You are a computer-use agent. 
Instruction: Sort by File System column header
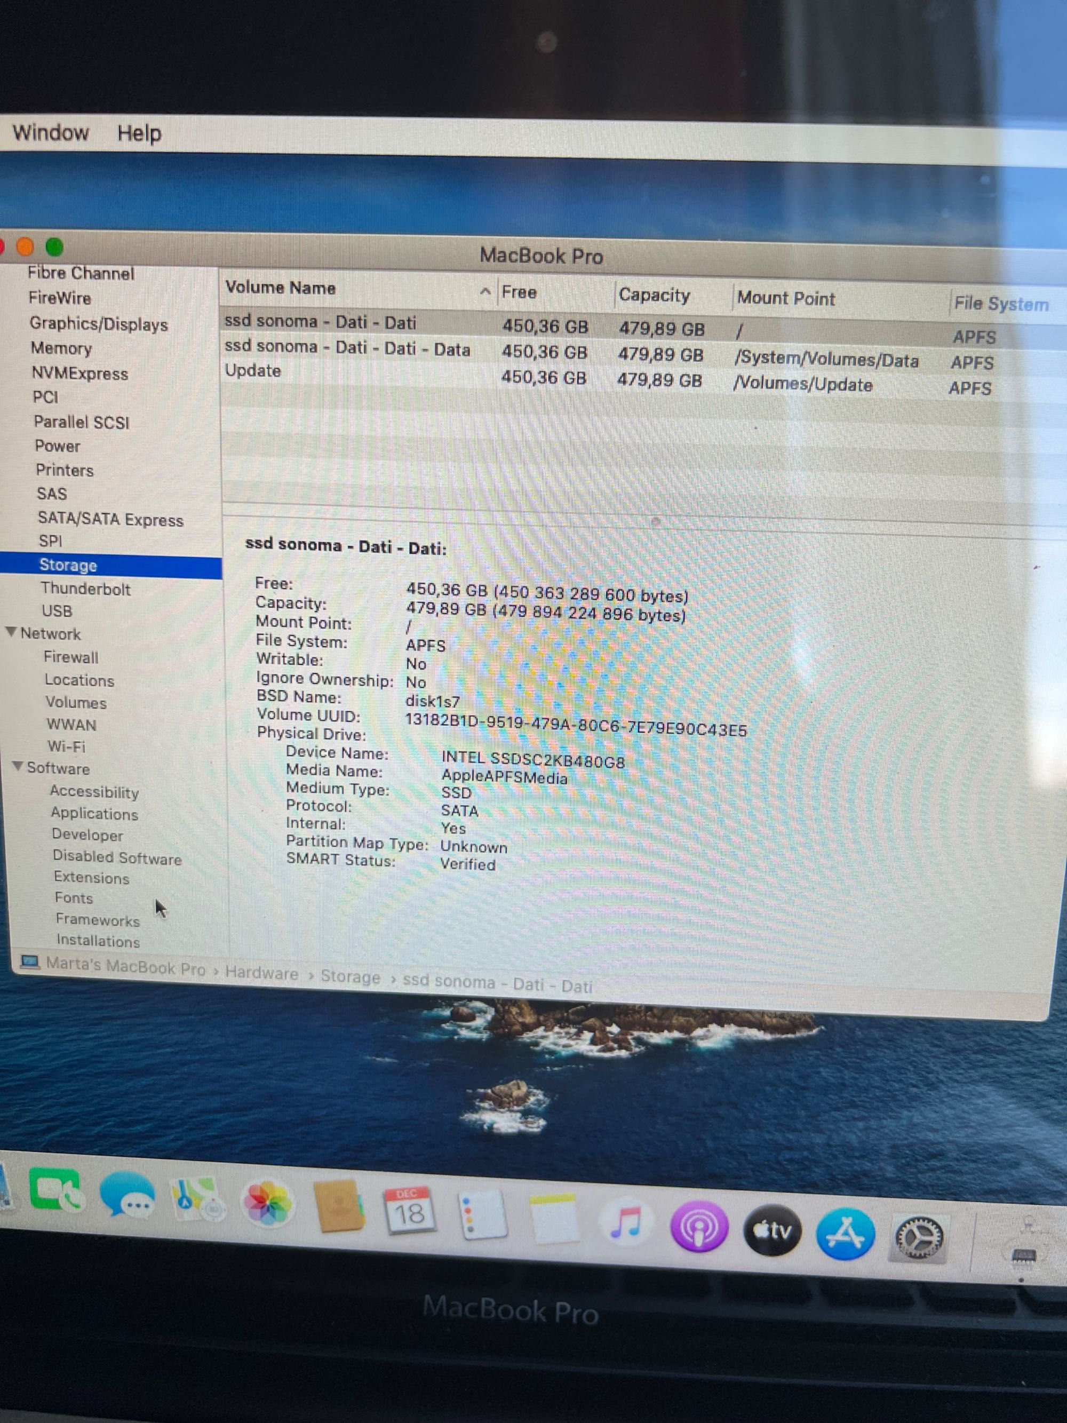(x=1001, y=304)
